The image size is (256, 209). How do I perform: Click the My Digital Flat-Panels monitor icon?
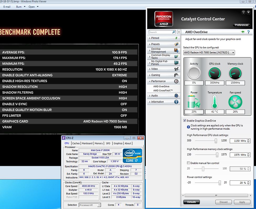[x=176, y=63]
